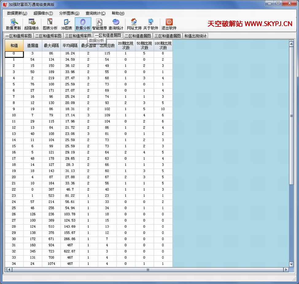Open 网站支持 from the toolbar
The height and width of the screenshot is (284, 299).
pos(134,24)
